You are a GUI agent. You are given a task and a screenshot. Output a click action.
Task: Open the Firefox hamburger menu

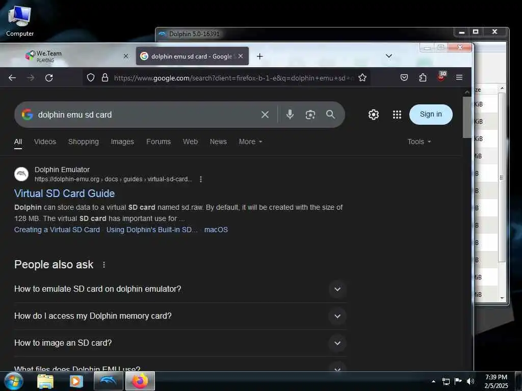click(459, 77)
